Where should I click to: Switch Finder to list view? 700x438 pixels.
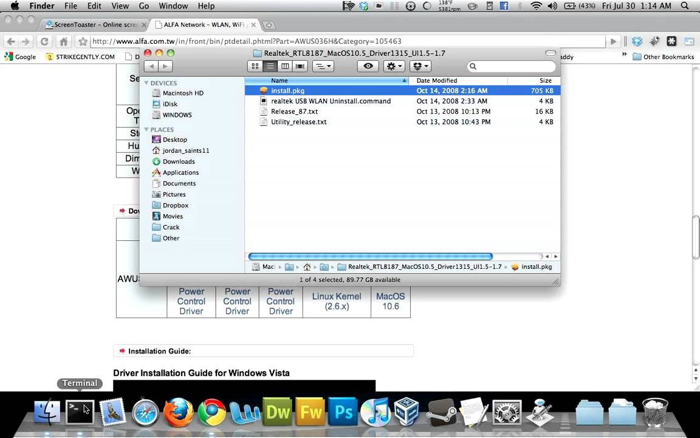pyautogui.click(x=270, y=66)
